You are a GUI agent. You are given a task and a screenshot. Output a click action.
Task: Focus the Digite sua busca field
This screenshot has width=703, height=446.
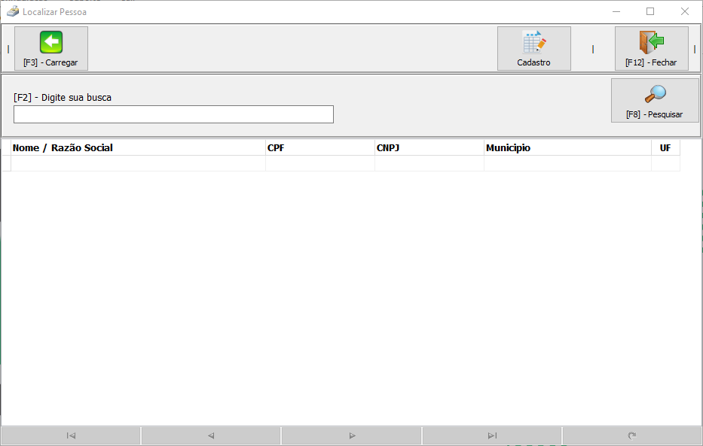click(173, 114)
